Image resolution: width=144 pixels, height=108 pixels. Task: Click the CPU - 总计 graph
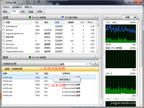(x=121, y=34)
